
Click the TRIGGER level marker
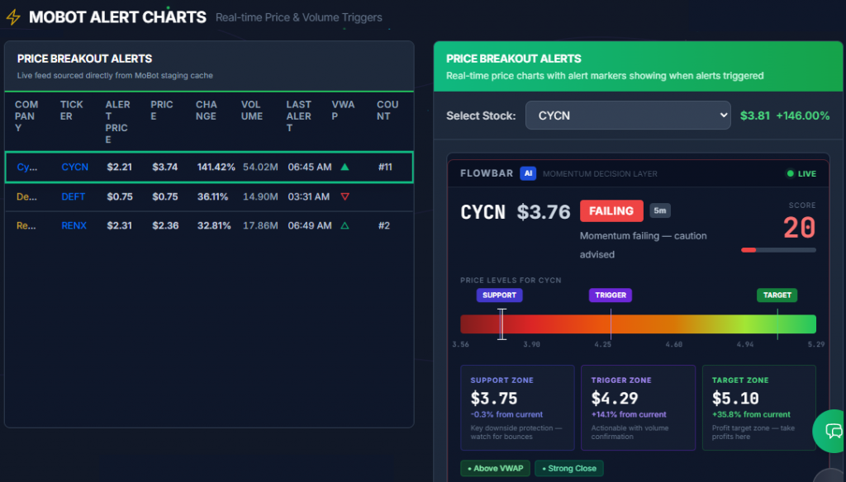click(x=611, y=295)
